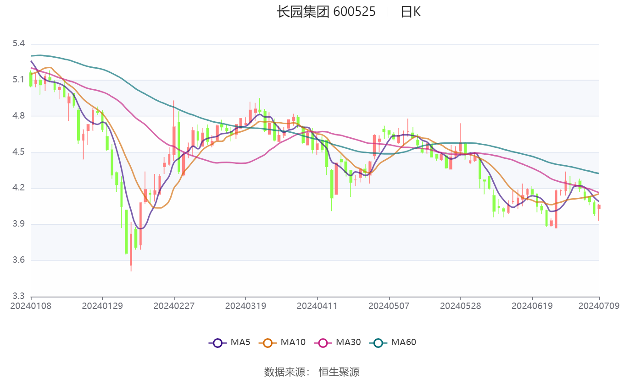Click the 20240319 date axis label
The width and height of the screenshot is (624, 379).
tap(245, 305)
